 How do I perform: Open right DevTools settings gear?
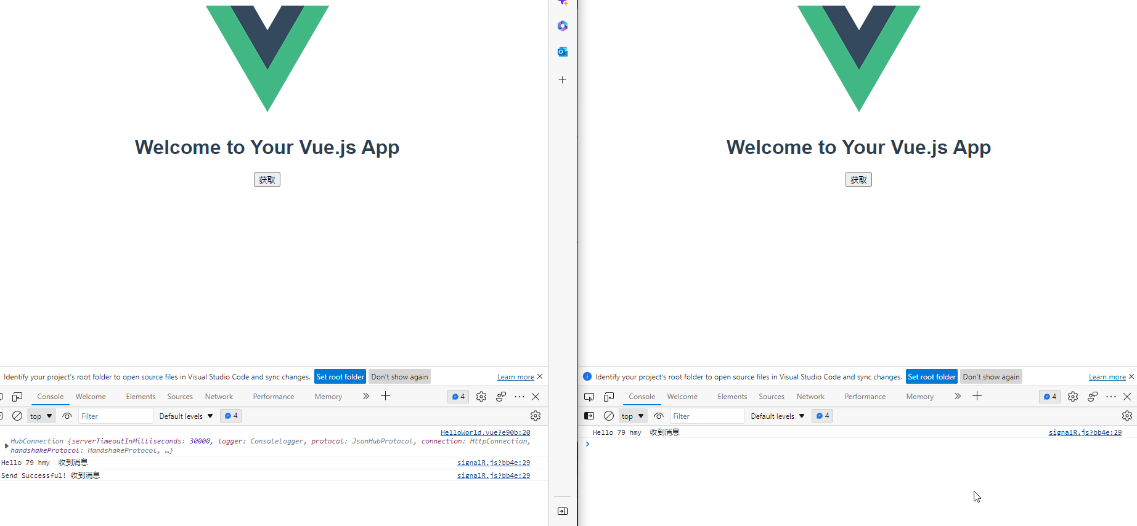(x=1073, y=397)
